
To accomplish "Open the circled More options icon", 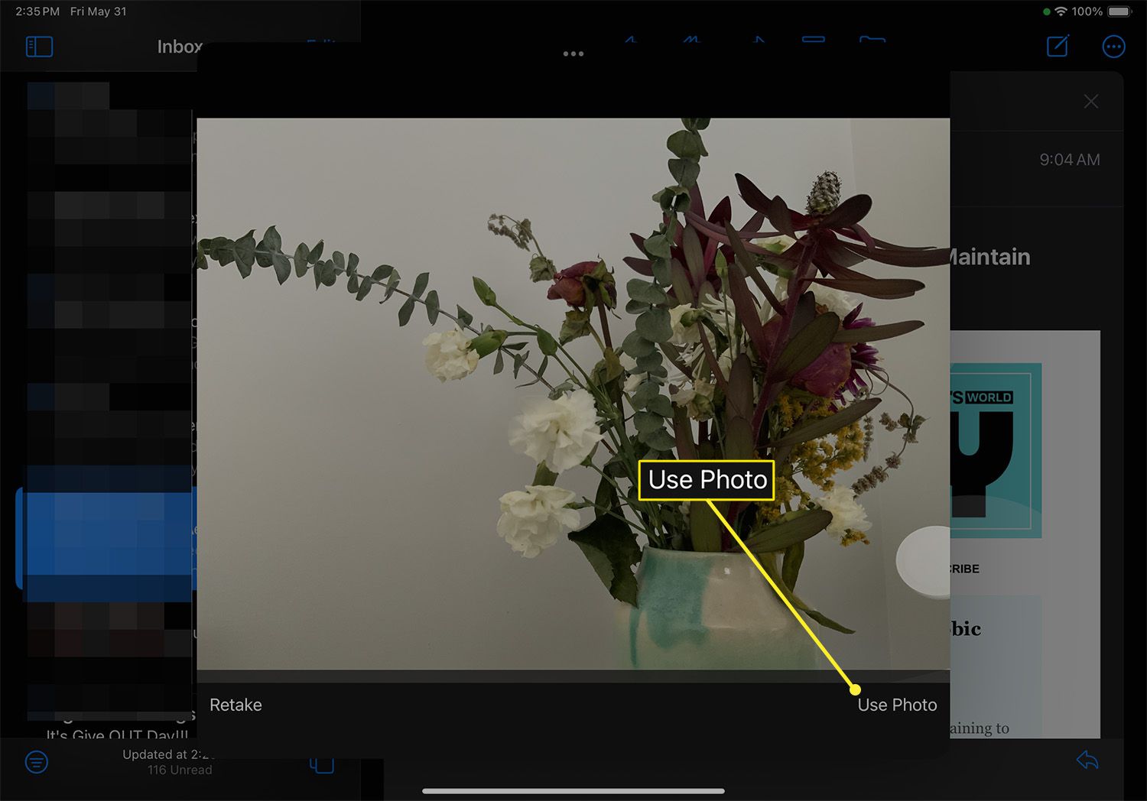I will 1113,47.
